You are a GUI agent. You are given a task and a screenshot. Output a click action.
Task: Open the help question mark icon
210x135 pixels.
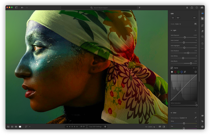pos(197,8)
